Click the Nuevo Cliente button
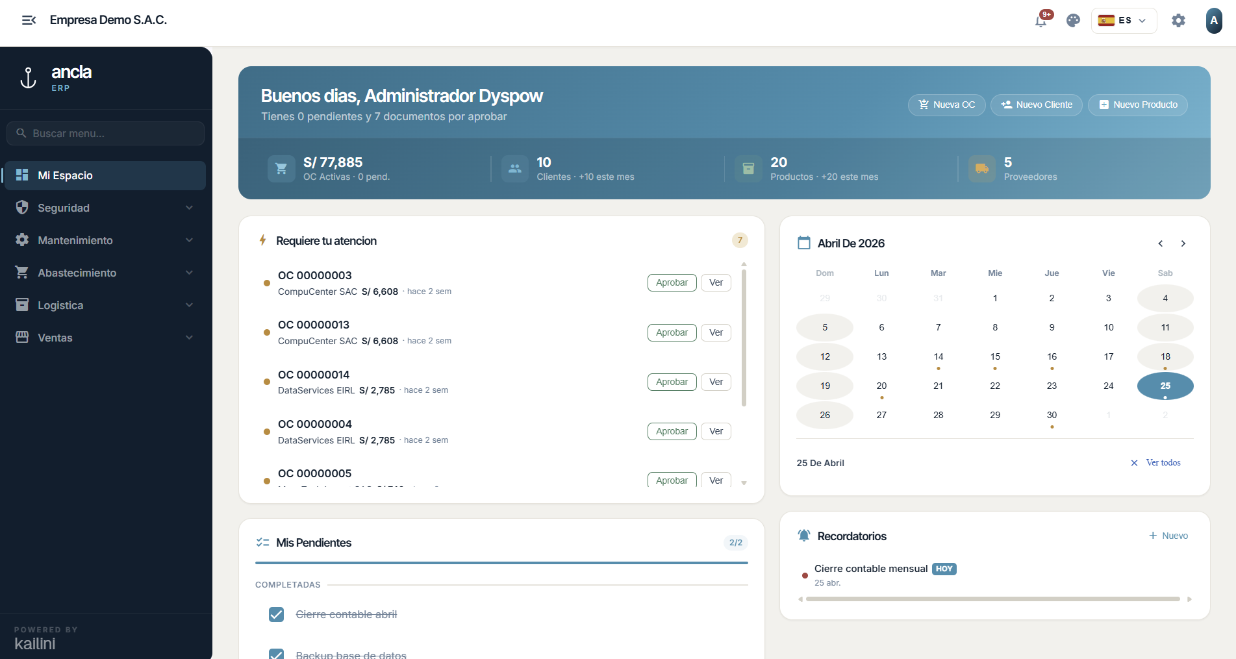This screenshot has width=1236, height=659. 1037,105
